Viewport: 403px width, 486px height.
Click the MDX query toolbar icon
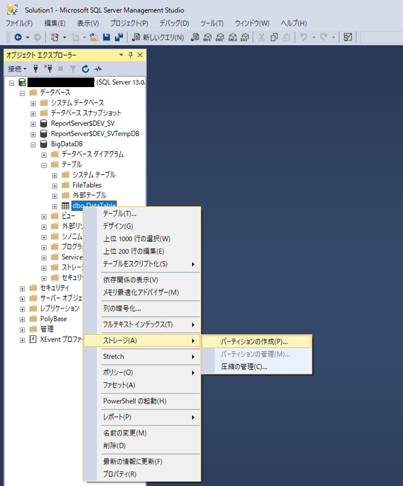(x=207, y=38)
